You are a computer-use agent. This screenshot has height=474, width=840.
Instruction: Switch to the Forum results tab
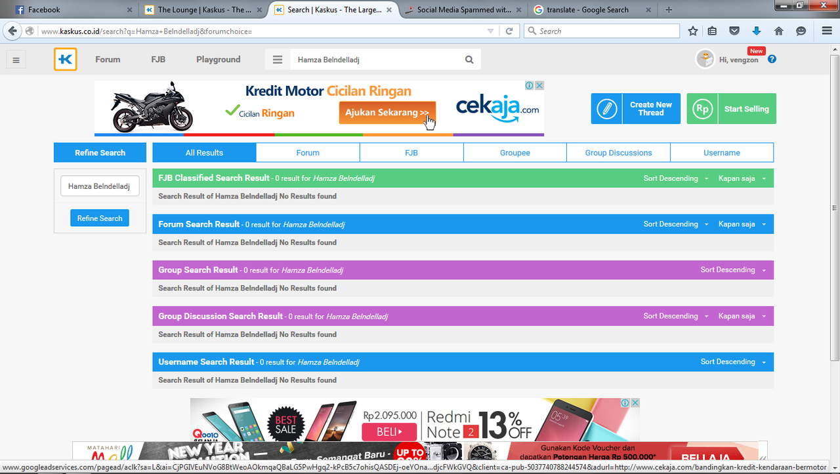pyautogui.click(x=308, y=153)
